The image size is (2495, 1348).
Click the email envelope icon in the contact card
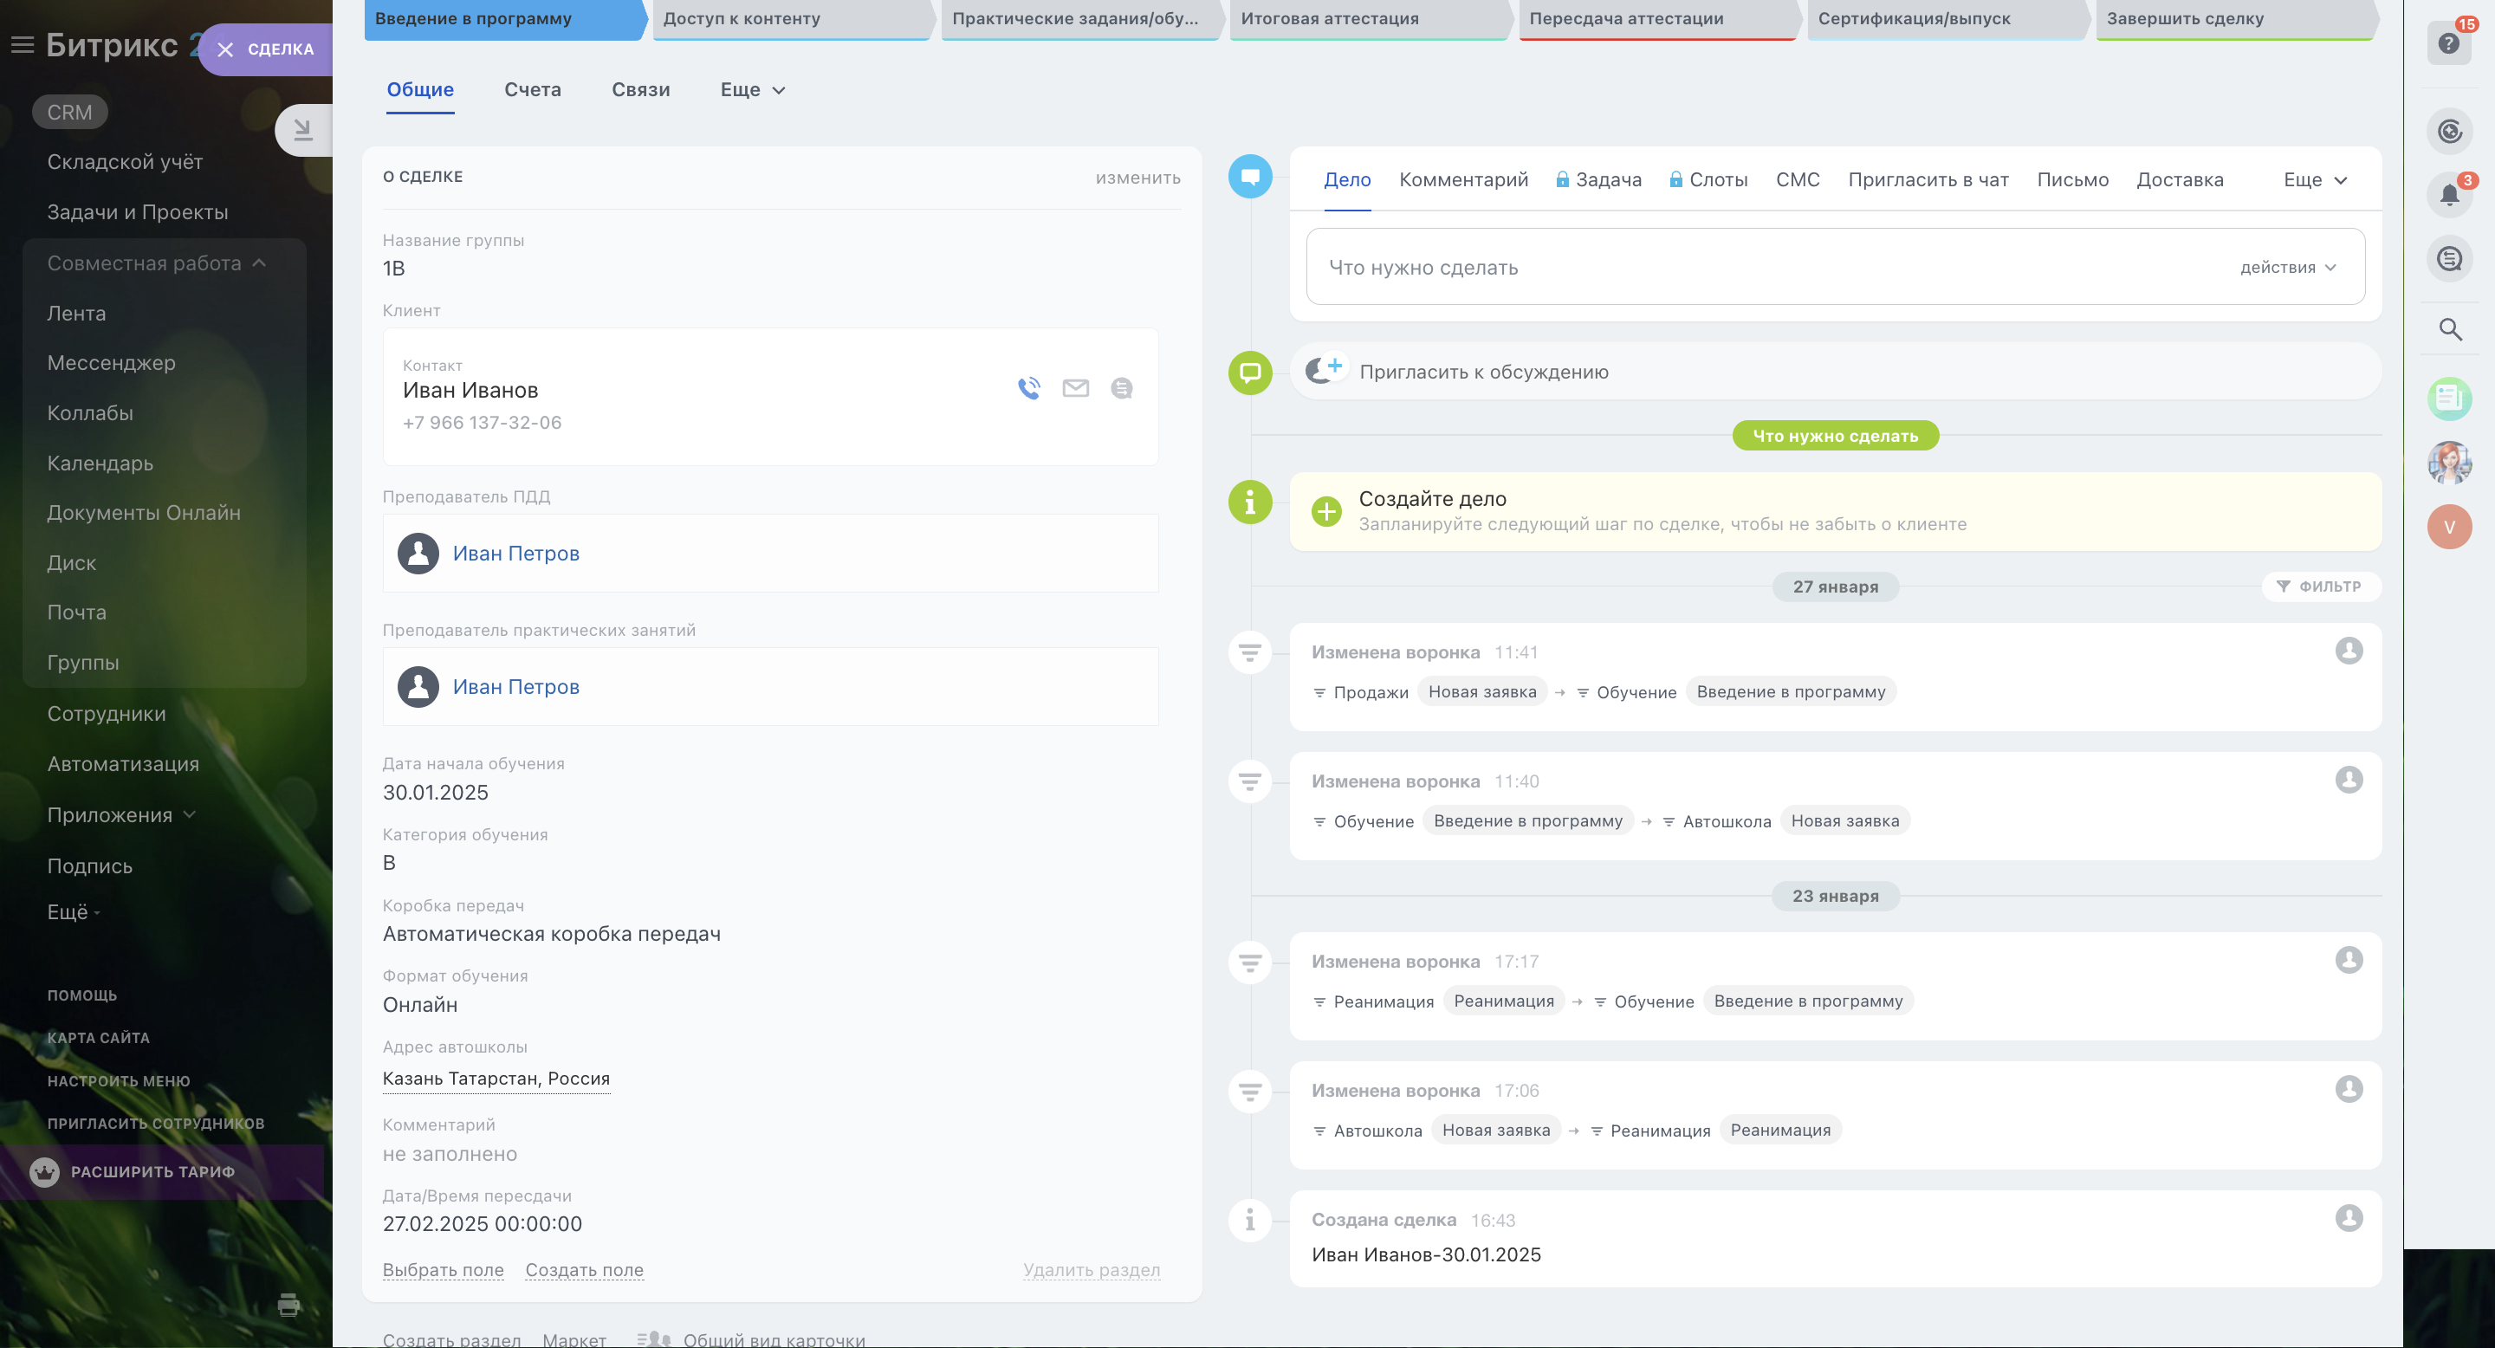(1075, 388)
